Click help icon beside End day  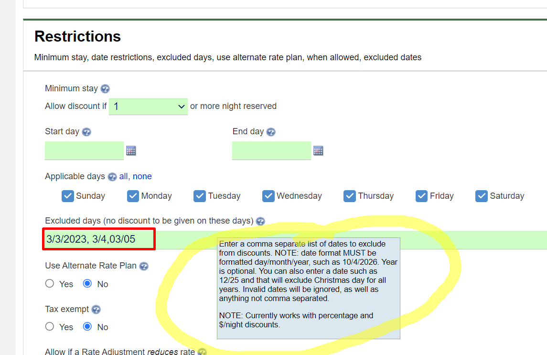271,132
